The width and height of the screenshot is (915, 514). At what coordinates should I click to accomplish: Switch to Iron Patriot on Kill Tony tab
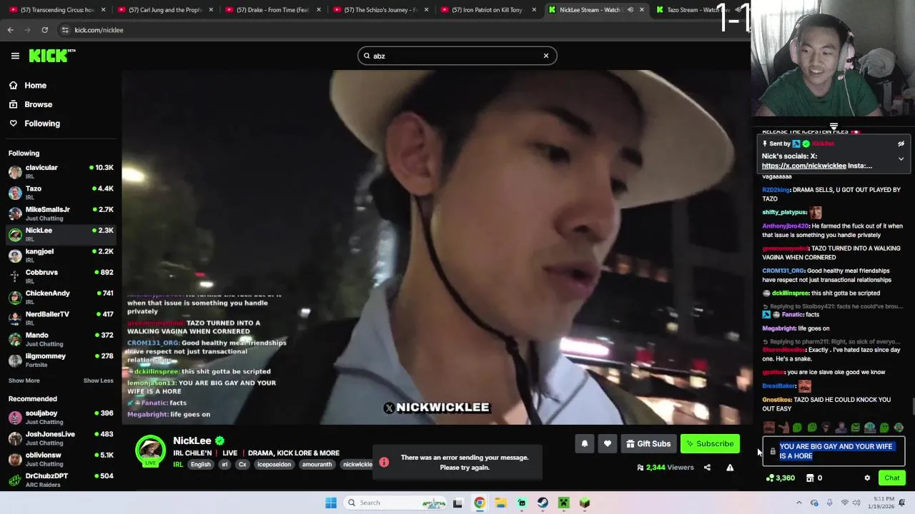[488, 10]
